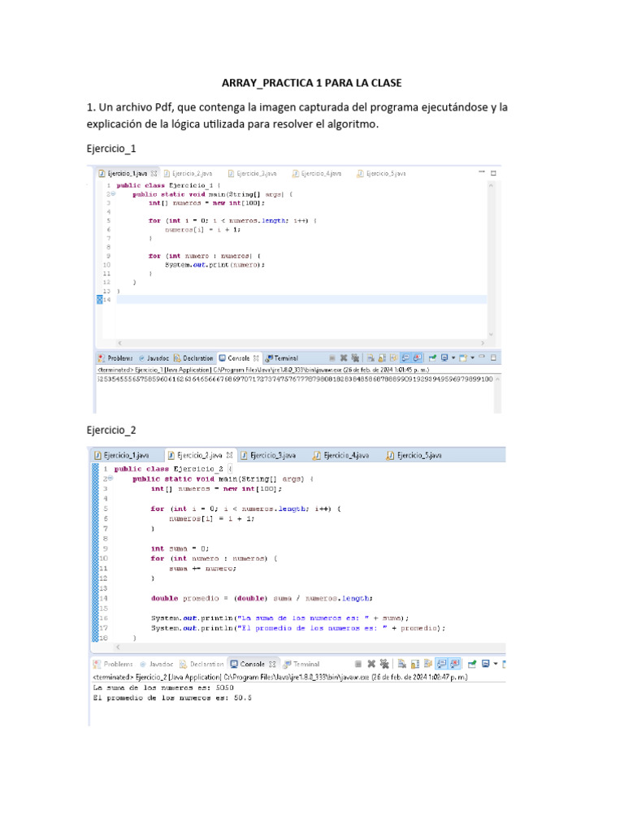
Task: Toggle Word Wrap in Ejercicio_1 console toolbar
Action: click(x=394, y=358)
